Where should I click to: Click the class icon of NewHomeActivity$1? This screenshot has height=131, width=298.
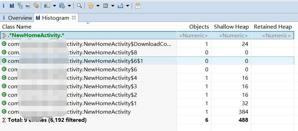pyautogui.click(x=4, y=103)
